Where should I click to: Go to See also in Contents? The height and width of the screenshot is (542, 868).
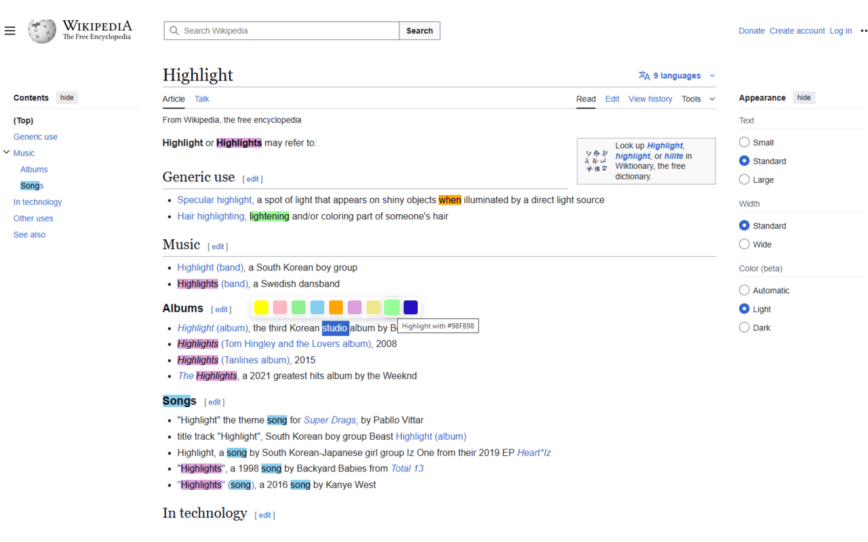[29, 234]
